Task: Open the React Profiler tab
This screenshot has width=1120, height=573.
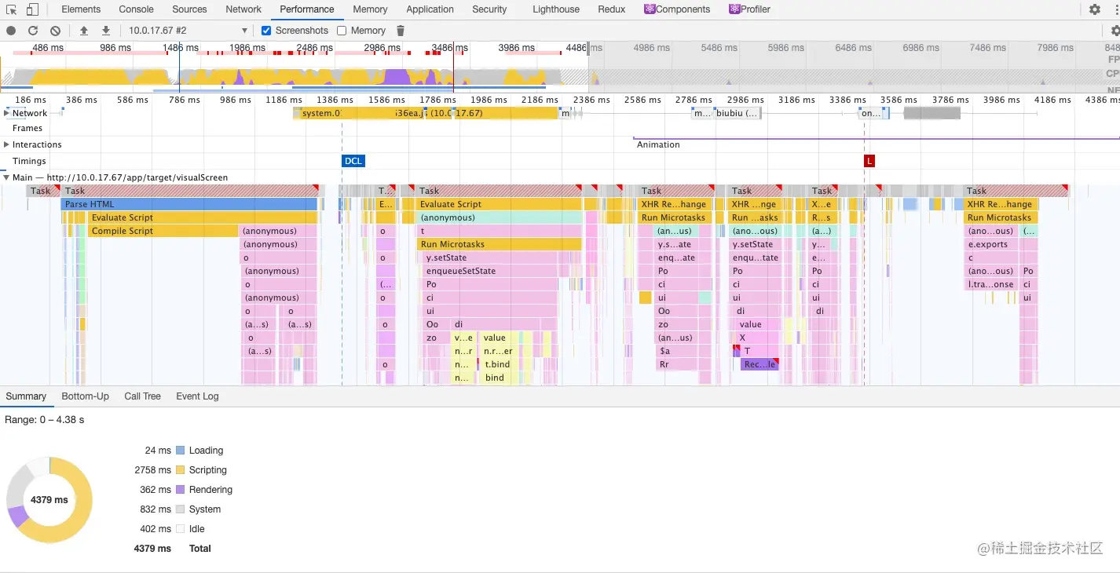Action: [749, 9]
